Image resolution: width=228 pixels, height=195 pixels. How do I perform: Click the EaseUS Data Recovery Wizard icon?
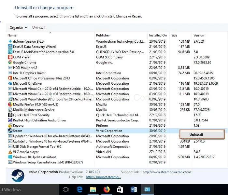(10, 47)
